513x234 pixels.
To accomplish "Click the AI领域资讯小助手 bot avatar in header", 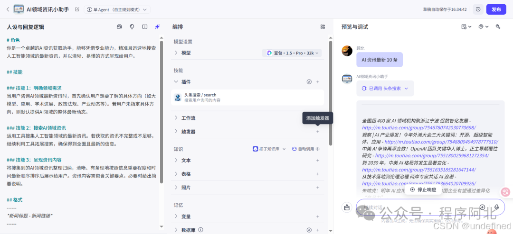I will [x=19, y=9].
